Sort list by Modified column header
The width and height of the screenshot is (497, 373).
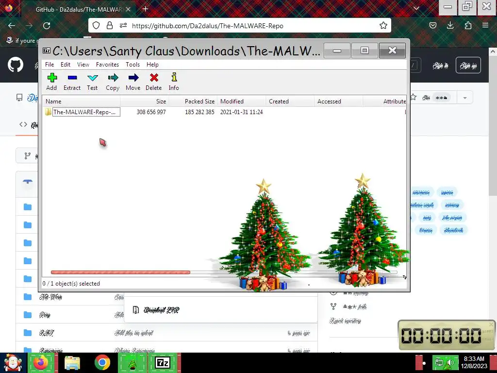[x=242, y=102]
